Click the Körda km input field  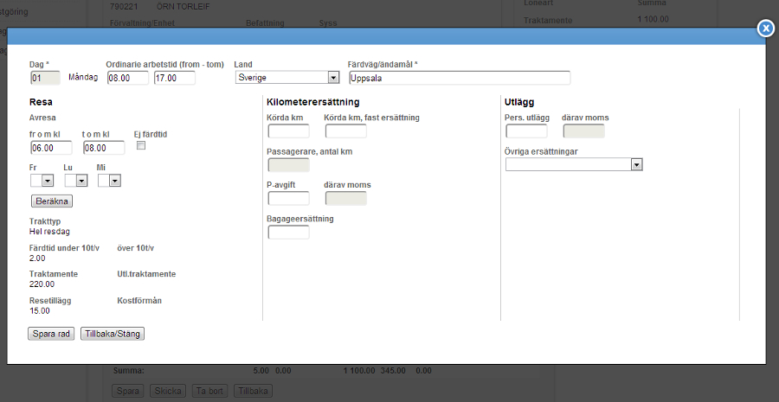[288, 131]
